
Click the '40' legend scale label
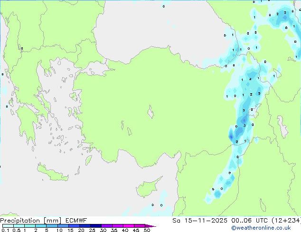click(125, 230)
